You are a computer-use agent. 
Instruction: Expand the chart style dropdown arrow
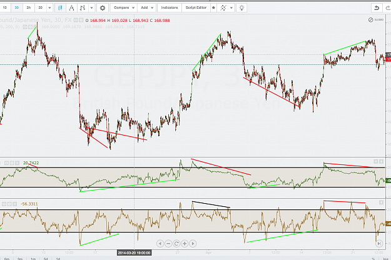(x=91, y=8)
